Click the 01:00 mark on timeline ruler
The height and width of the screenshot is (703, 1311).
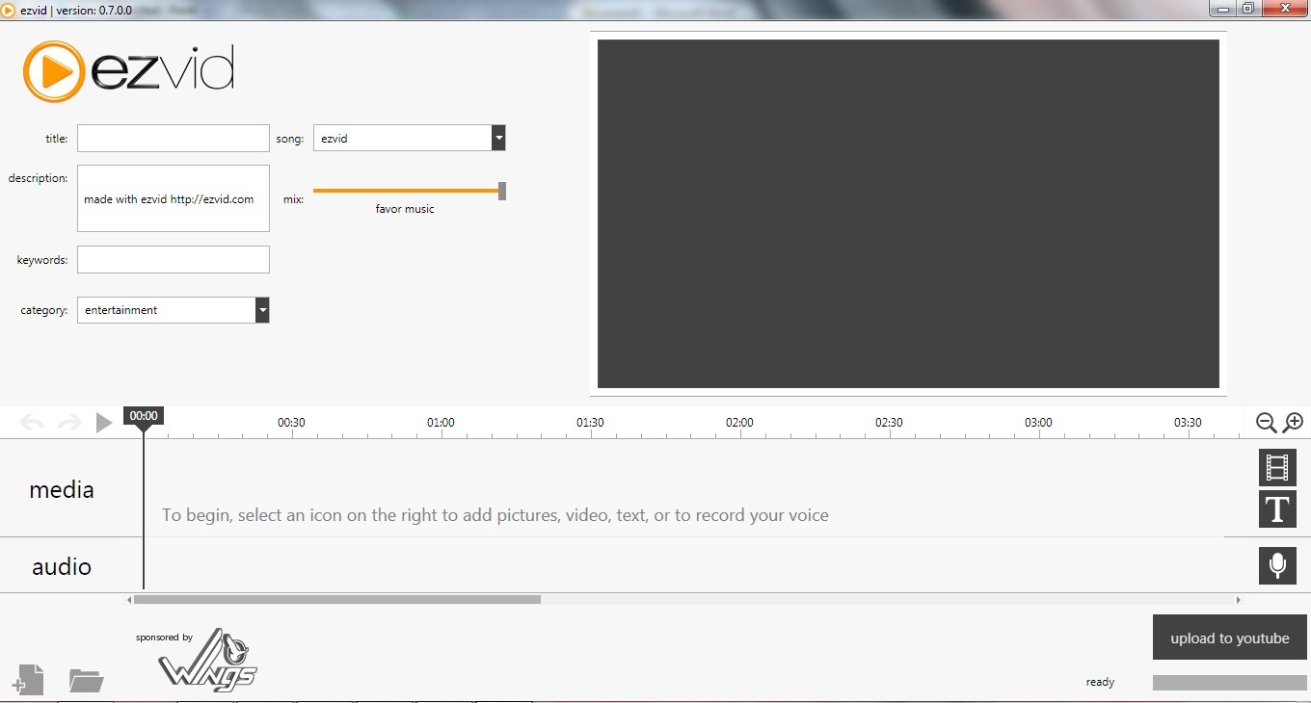point(441,423)
